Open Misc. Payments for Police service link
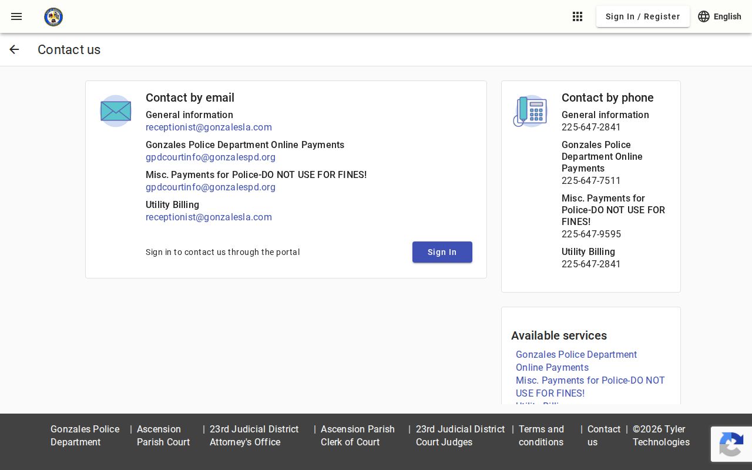The image size is (752, 470). point(590,387)
